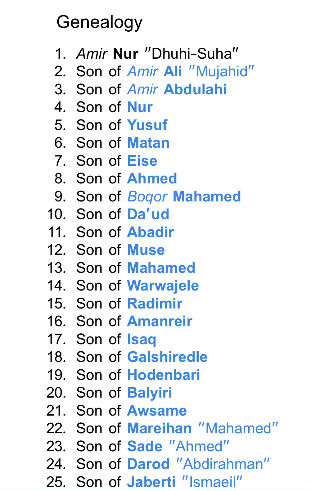Open the Mareihan "Mahamed" link

(x=202, y=429)
